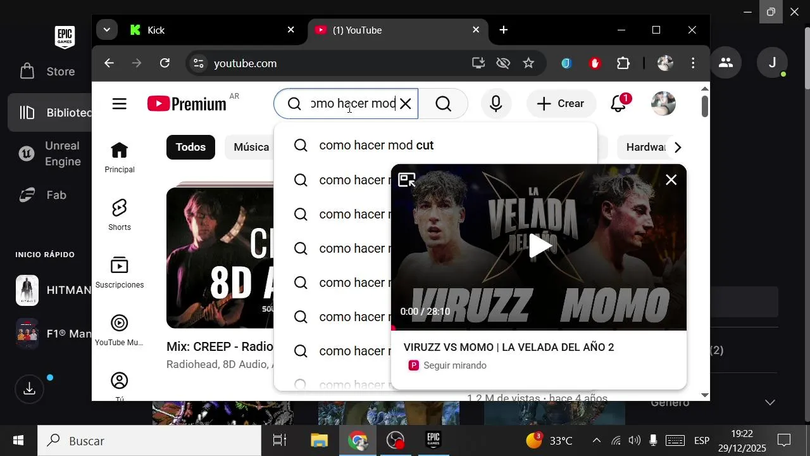Image resolution: width=810 pixels, height=456 pixels.
Task: Click the miniplayer progress bar
Action: (x=539, y=329)
